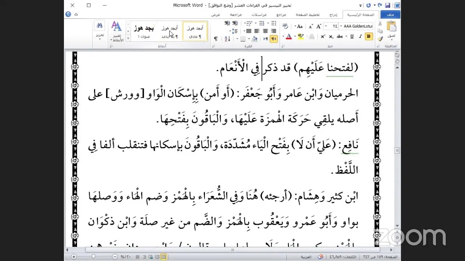465x261 pixels.
Task: Open the font color dropdown arrow
Action: point(283,36)
